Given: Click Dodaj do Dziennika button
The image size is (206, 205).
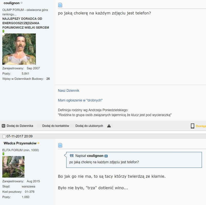Looking at the screenshot, I should pyautogui.click(x=20, y=126).
